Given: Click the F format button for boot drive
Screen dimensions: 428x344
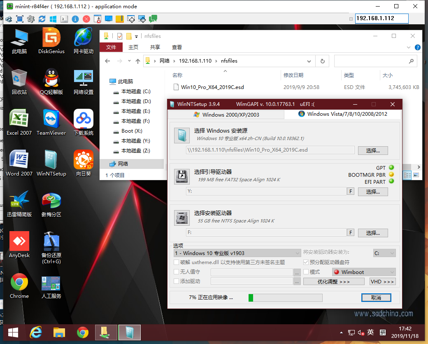Looking at the screenshot, I should pos(351,191).
